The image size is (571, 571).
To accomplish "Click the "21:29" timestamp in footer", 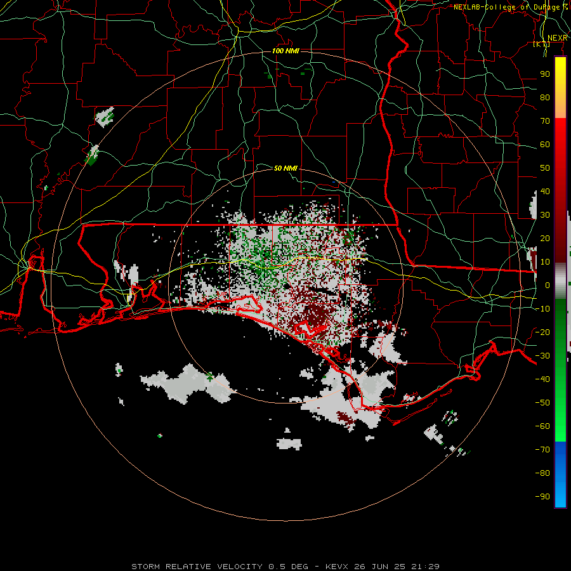I will point(425,567).
